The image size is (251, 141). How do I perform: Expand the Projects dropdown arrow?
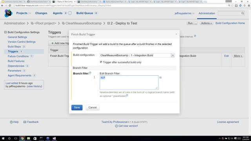click(x=30, y=13)
